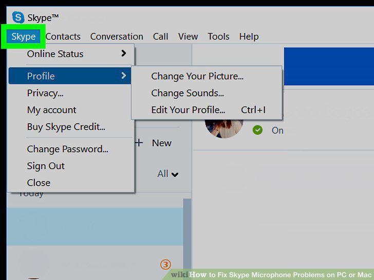Screen dimensions: 374x280
Task: Choose Change Your Picture...
Action: click(207, 76)
